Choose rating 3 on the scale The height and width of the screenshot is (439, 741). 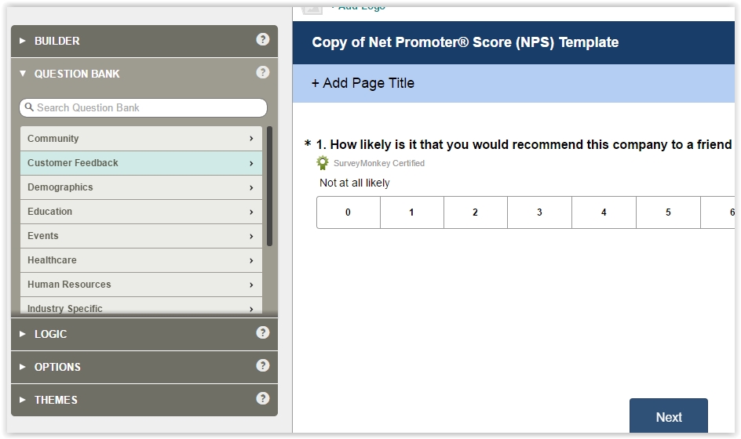[x=539, y=212]
